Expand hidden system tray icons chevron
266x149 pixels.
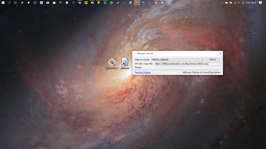[222, 3]
